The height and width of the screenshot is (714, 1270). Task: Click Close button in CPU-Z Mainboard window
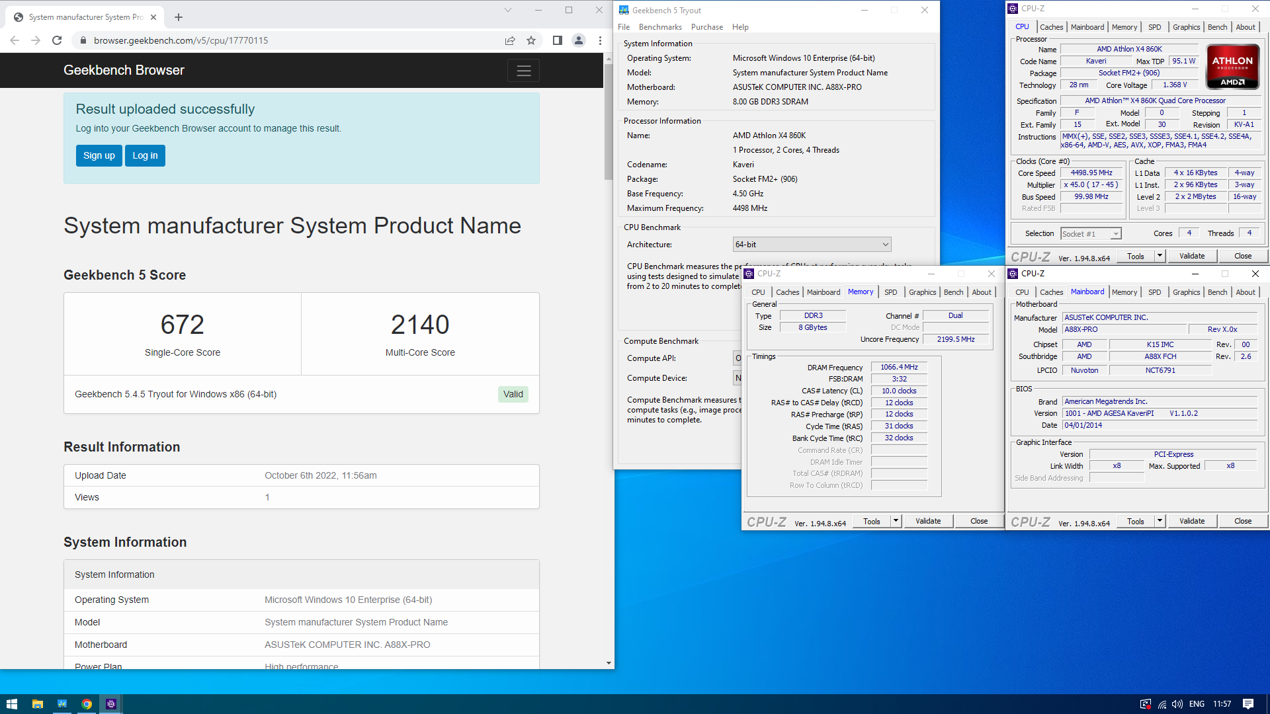point(1243,521)
